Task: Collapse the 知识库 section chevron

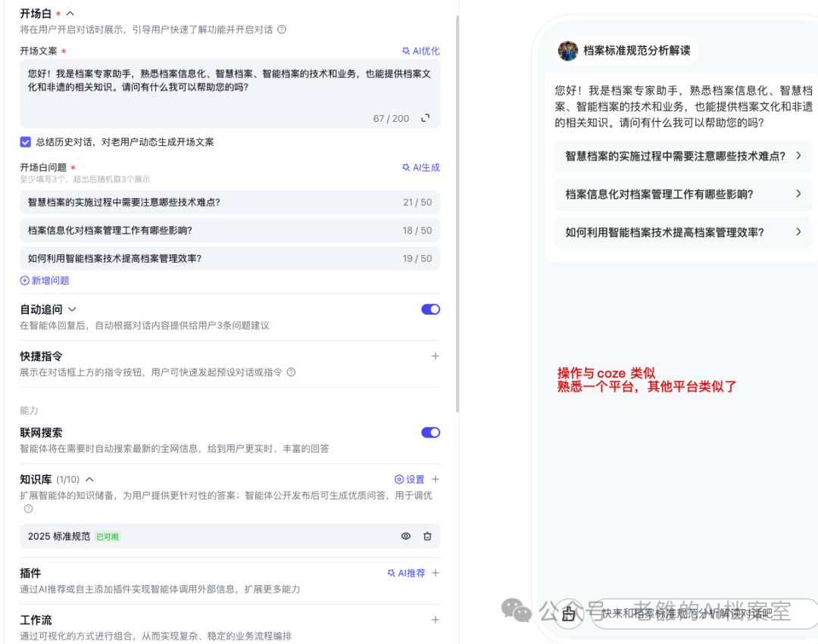Action: click(x=89, y=479)
